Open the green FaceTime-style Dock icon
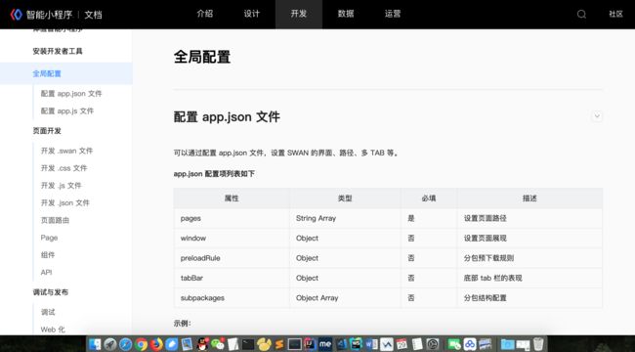 point(454,344)
